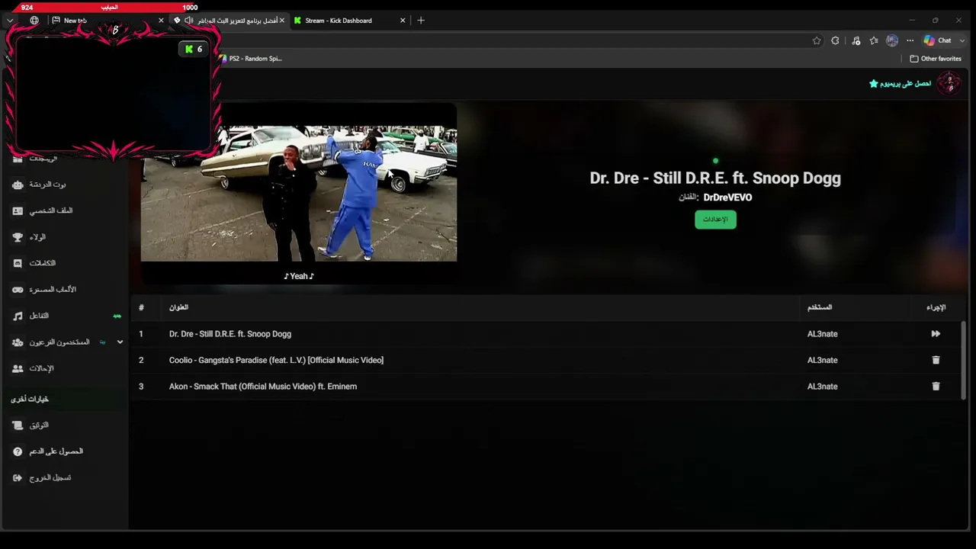Open the tab search dropdown
976x549 pixels.
10,21
